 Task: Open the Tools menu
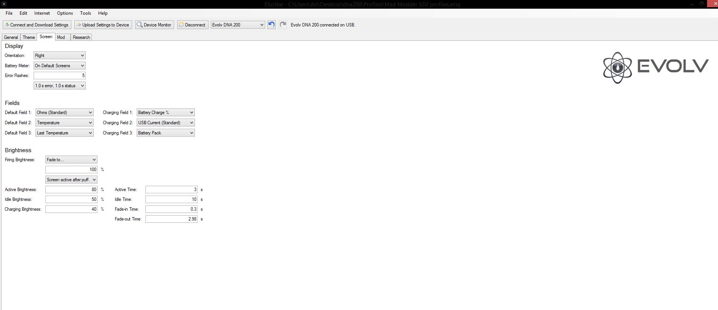coord(85,13)
